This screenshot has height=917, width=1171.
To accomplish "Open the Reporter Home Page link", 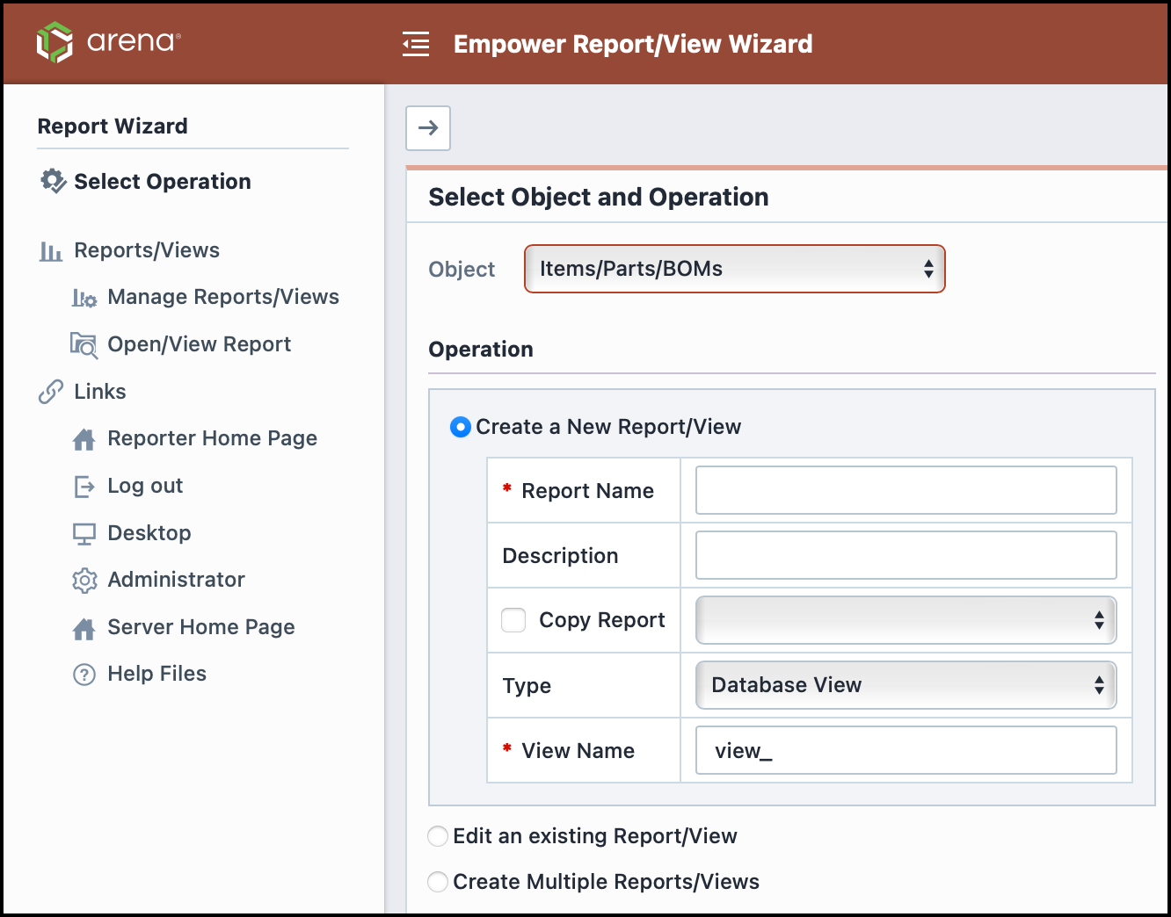I will [212, 438].
